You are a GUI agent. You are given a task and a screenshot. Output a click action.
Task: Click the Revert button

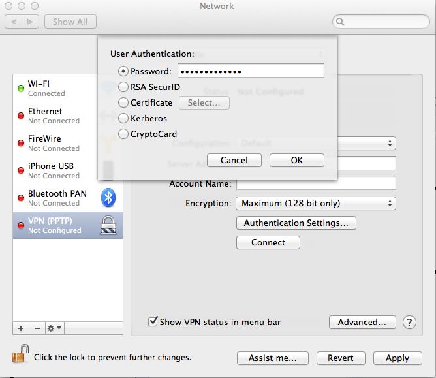pos(341,358)
